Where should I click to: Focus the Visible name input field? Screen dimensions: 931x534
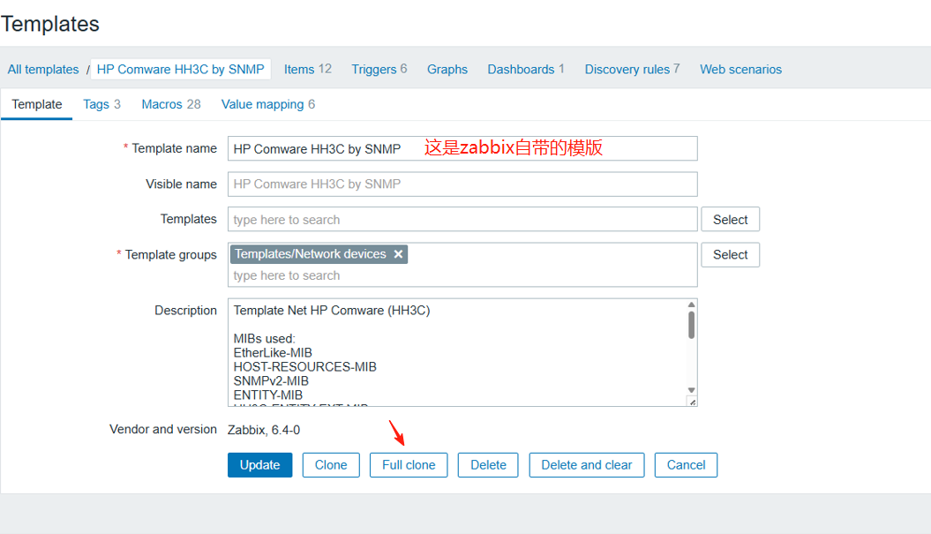tap(462, 184)
